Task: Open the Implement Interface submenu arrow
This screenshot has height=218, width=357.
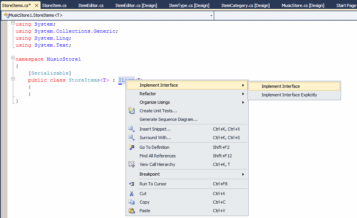Action: 243,85
